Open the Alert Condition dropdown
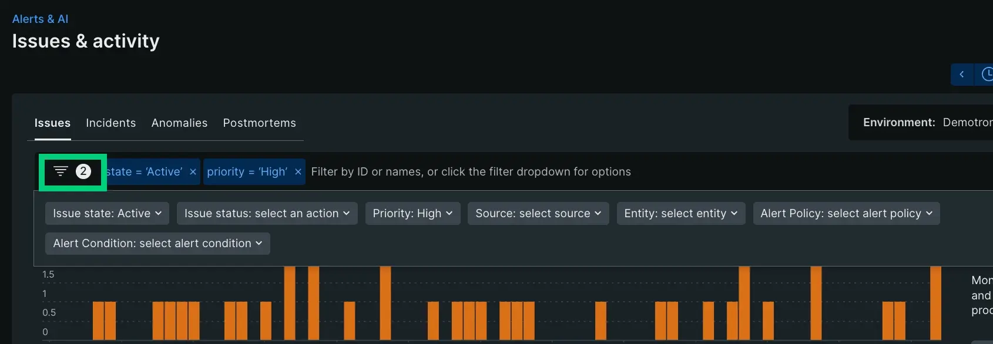Screen dimensions: 993x344 (157, 244)
